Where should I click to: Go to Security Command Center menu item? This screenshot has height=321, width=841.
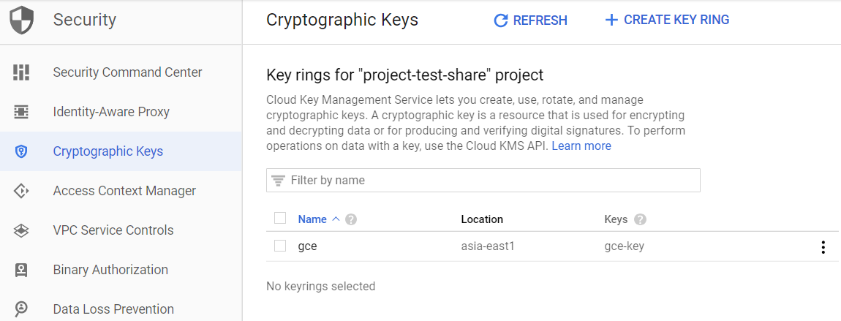click(127, 72)
